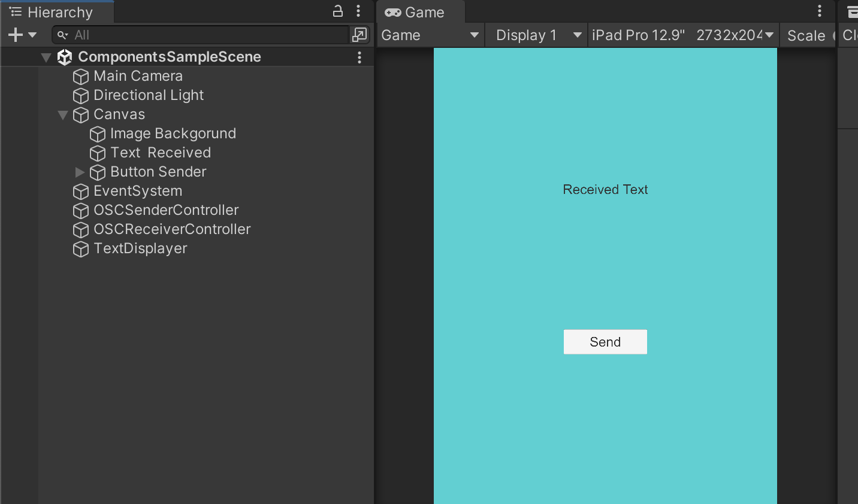Select the TextDisplayer object

[x=140, y=248]
